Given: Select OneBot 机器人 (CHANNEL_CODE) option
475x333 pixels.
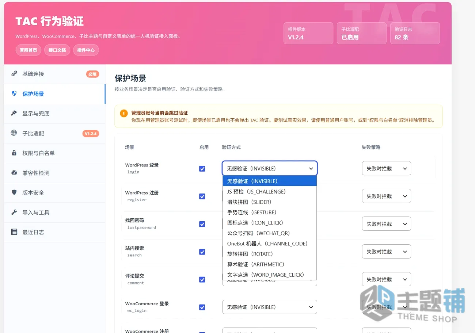Looking at the screenshot, I should 270,244.
